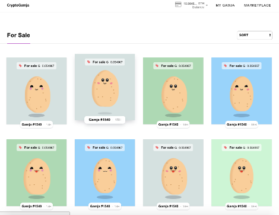The image size is (279, 215).
Task: Click For sale badge on gray squinting-potato card
Action: 36,66
